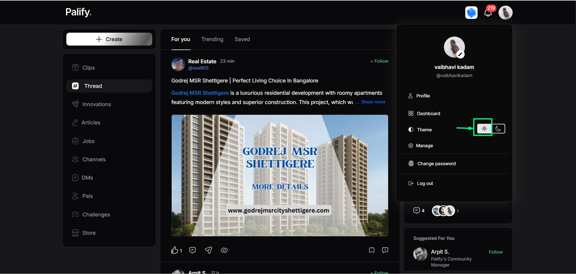576x274 pixels.
Task: Click the blue gem icon in header
Action: (471, 13)
